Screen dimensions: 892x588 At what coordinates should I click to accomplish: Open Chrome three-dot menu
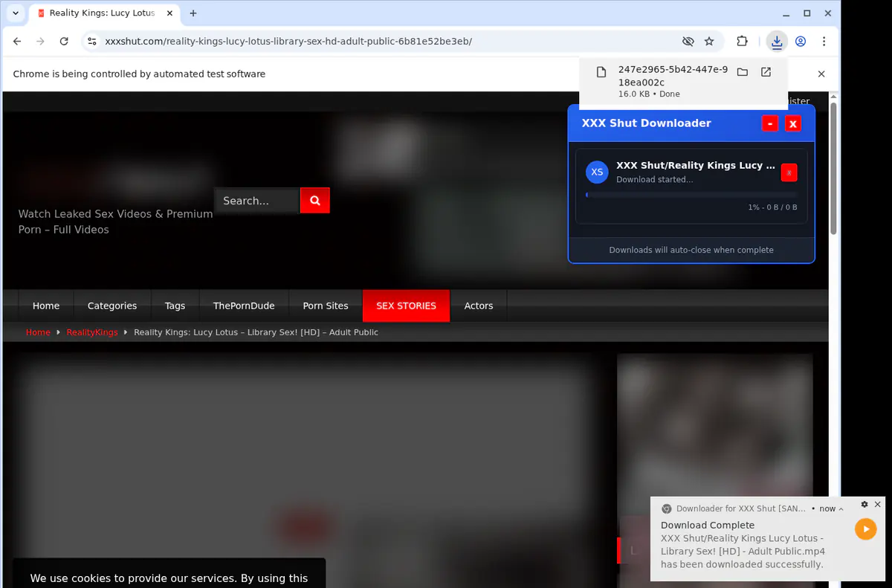(824, 42)
